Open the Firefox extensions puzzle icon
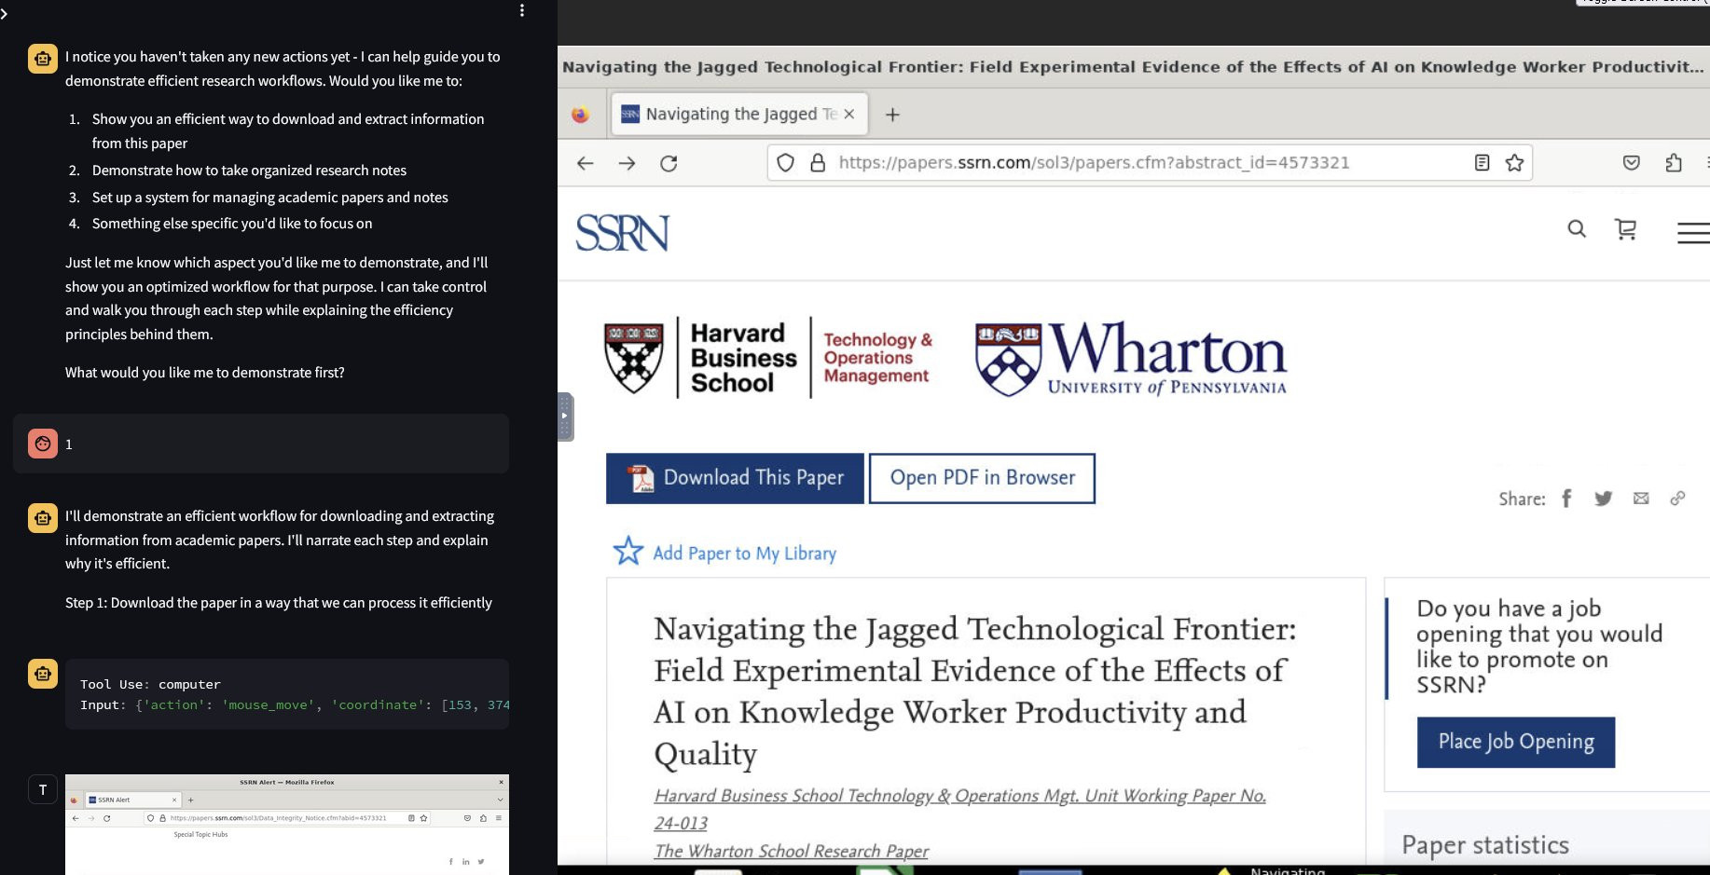 pyautogui.click(x=1674, y=163)
